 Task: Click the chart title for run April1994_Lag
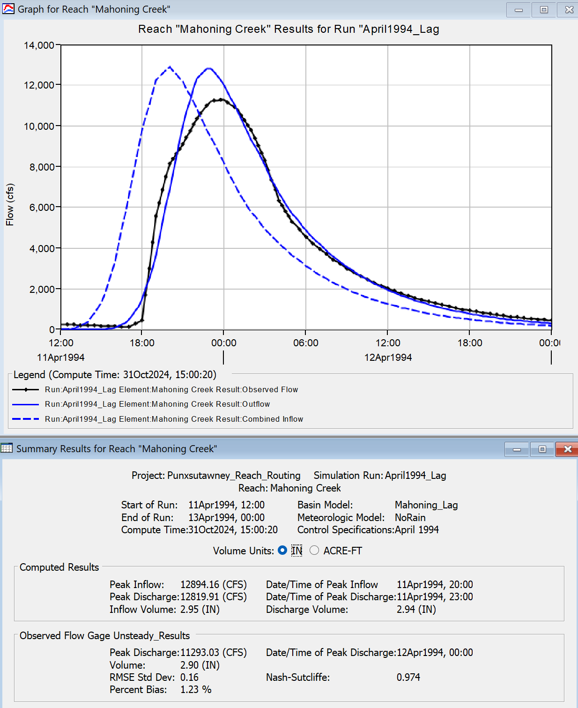[289, 29]
